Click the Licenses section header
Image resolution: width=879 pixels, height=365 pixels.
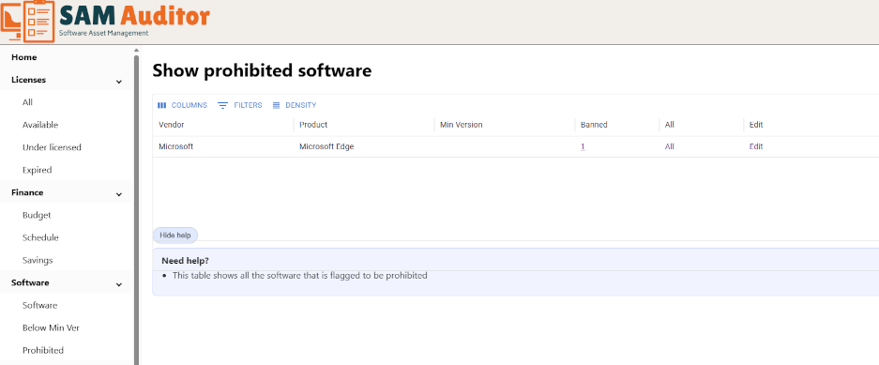click(28, 80)
